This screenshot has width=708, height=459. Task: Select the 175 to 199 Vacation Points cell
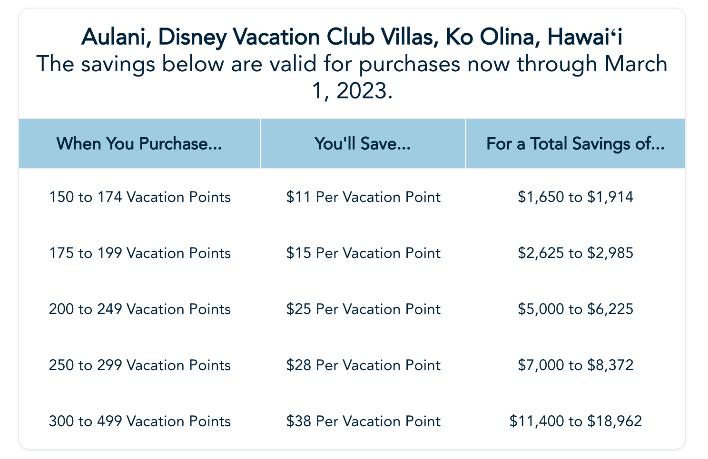pos(140,253)
